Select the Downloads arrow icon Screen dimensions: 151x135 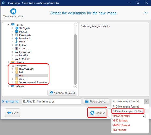(17, 38)
